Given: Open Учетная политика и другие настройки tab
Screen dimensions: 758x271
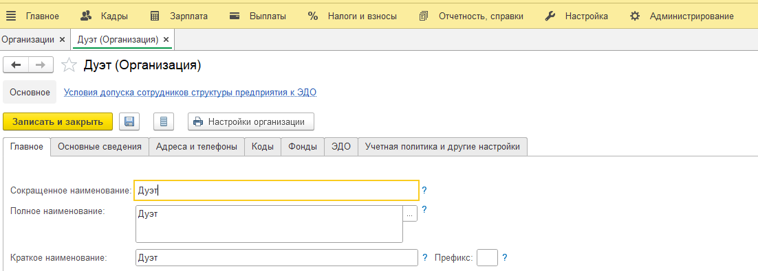Looking at the screenshot, I should (x=442, y=147).
